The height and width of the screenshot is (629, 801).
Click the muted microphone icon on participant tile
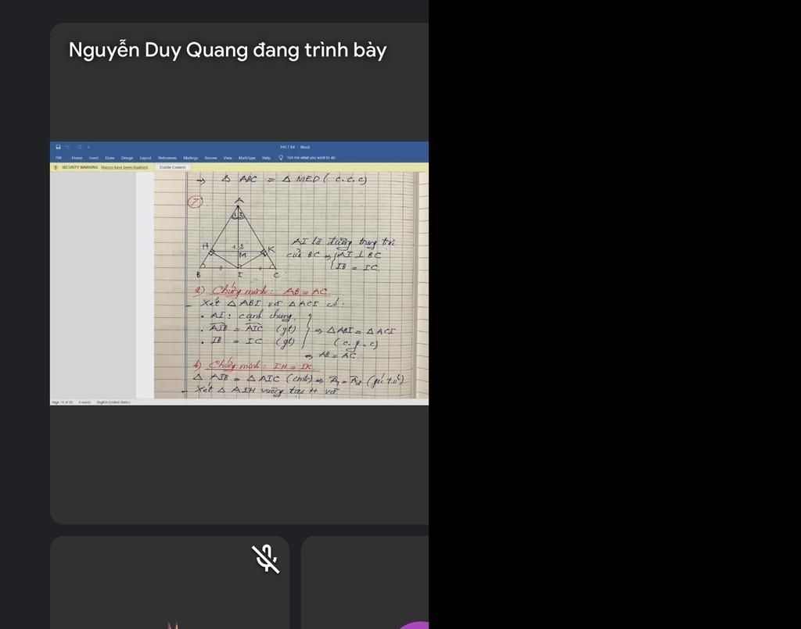266,559
